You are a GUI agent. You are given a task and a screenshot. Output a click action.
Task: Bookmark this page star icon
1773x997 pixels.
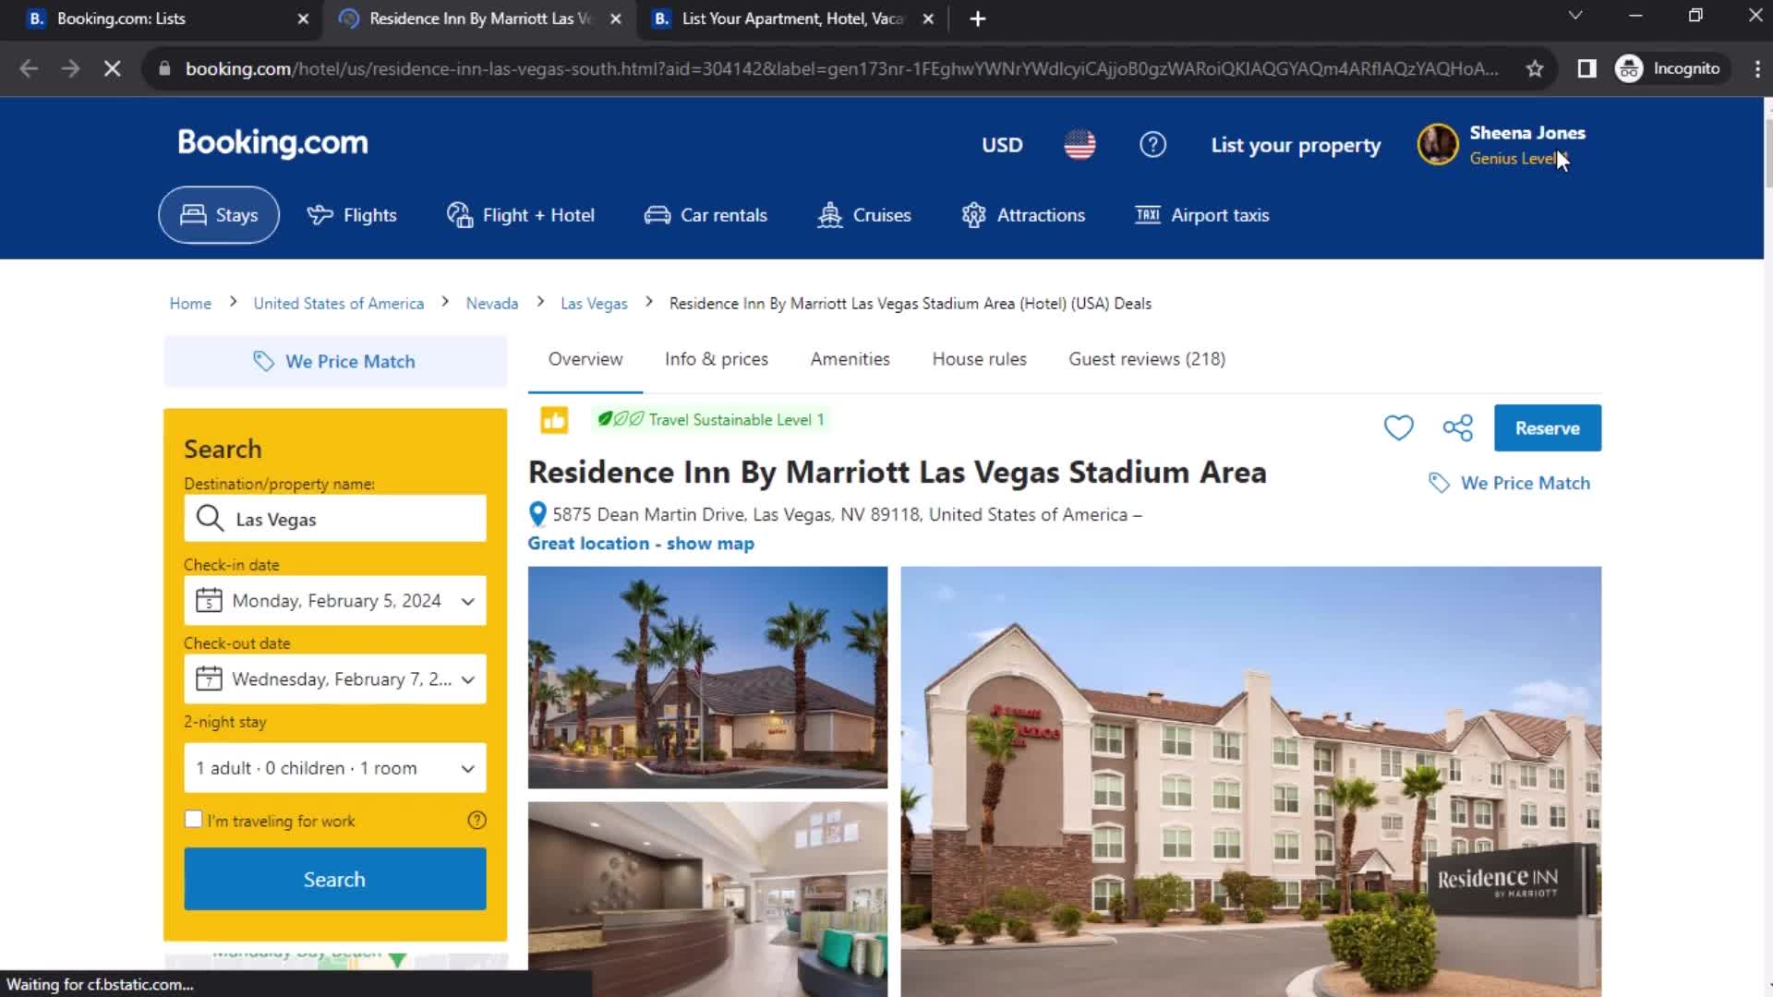pyautogui.click(x=1535, y=68)
